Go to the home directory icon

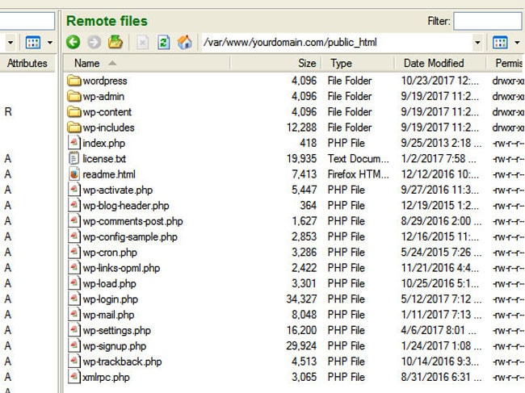(x=184, y=42)
